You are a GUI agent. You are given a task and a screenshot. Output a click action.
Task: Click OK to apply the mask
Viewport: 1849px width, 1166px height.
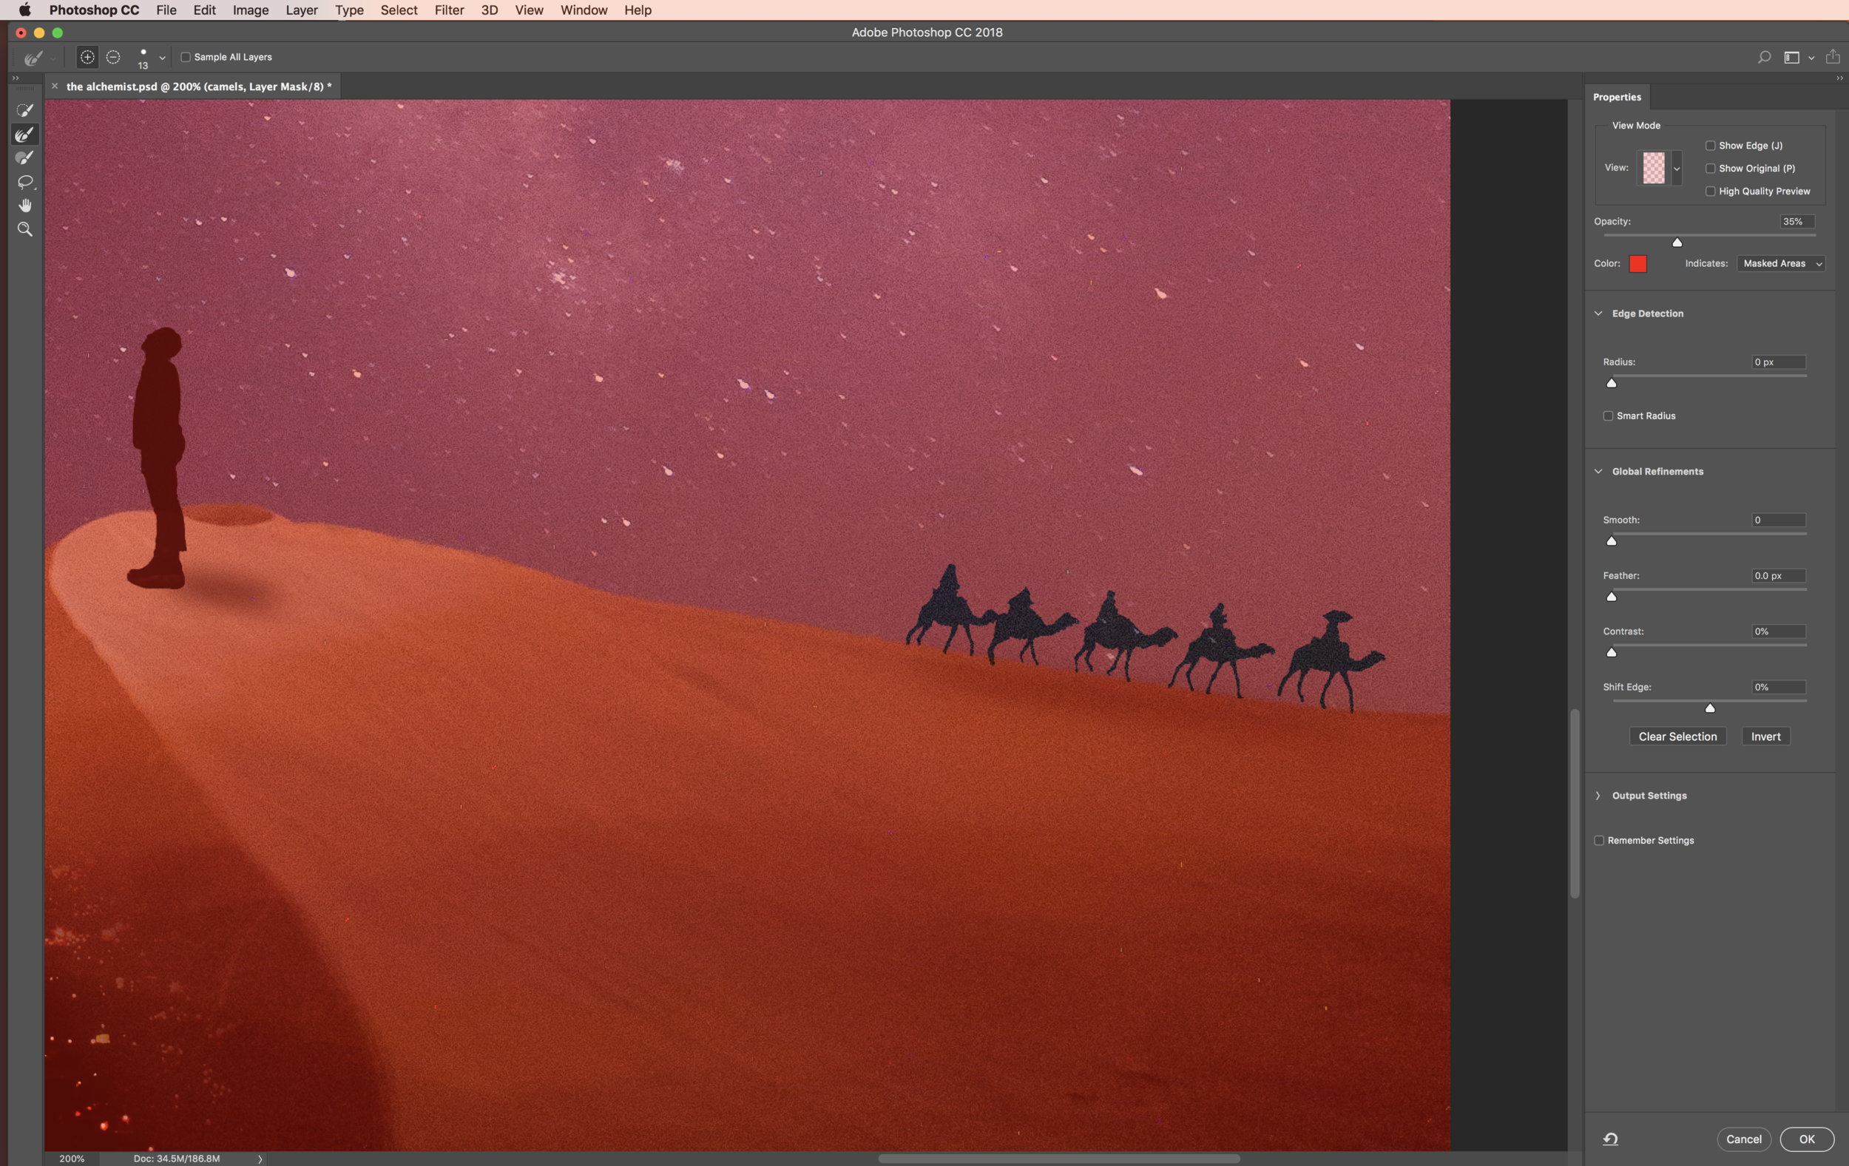tap(1807, 1139)
